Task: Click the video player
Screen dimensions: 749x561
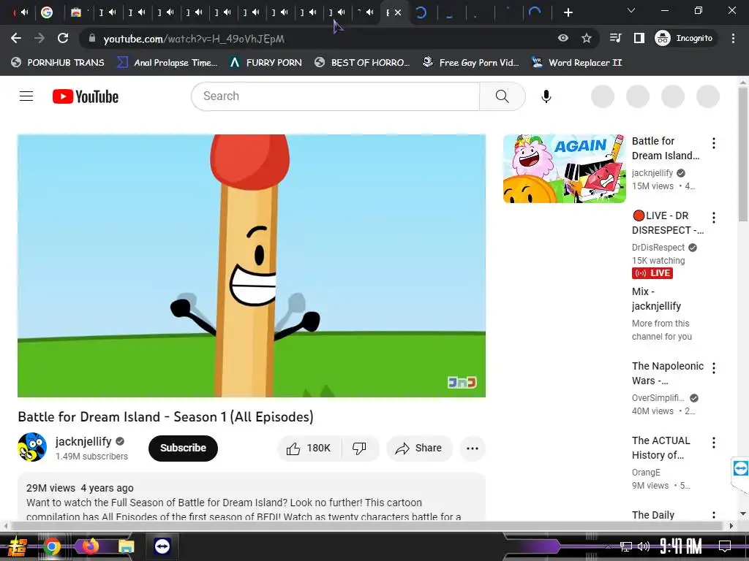Action: [x=252, y=266]
